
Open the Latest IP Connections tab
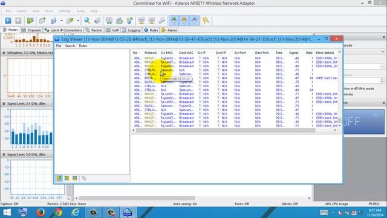point(63,30)
